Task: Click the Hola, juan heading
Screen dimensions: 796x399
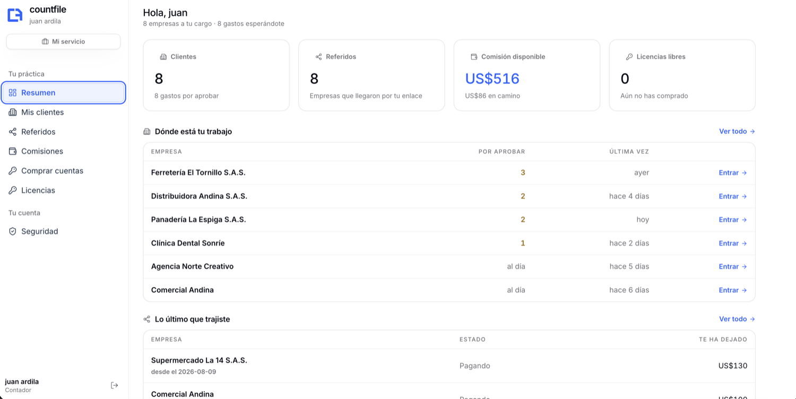Action: click(165, 13)
